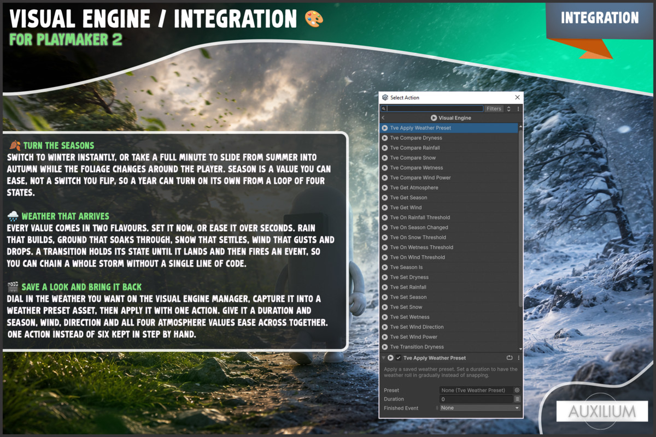
Task: Click the Tve Apply Weather Preset preview title
Action: point(435,358)
